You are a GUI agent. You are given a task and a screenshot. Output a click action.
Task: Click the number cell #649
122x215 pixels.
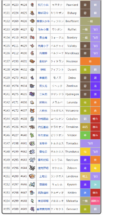[x=24, y=209]
